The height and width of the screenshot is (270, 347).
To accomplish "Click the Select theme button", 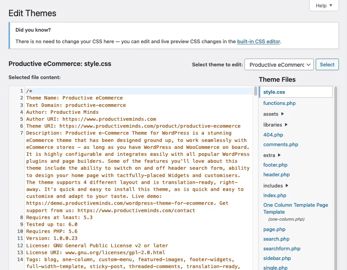I will pos(327,65).
